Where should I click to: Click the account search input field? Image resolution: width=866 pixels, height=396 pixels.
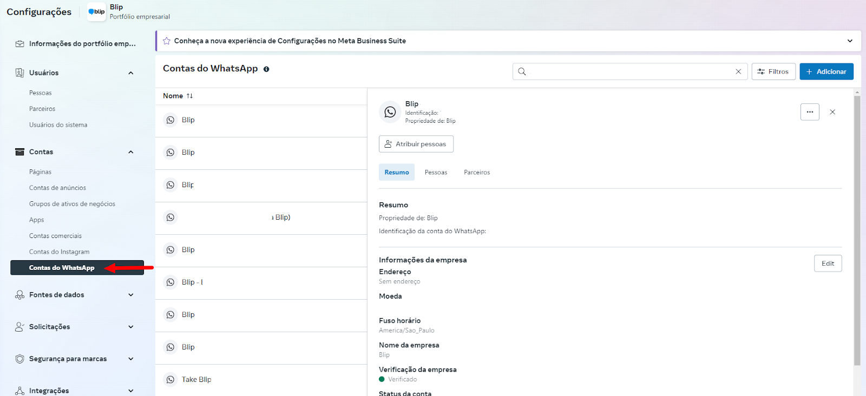(628, 71)
